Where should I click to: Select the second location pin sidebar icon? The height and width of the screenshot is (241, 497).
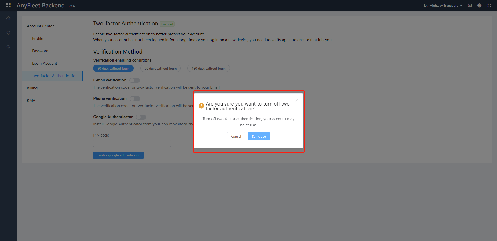pyautogui.click(x=8, y=47)
